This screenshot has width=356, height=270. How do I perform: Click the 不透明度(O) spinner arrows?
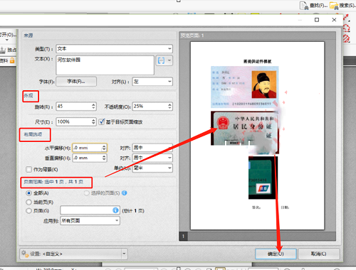pos(169,107)
